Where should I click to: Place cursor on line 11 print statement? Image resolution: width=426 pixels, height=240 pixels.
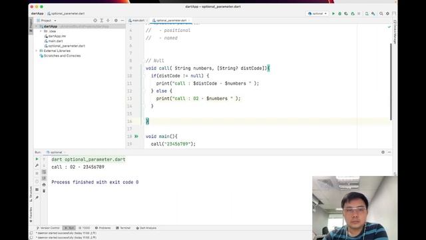(x=208, y=83)
